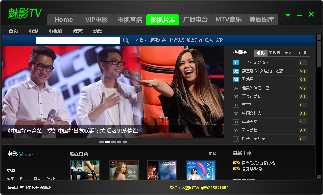The height and width of the screenshot is (195, 323).
Task: Click the main carousel banner image
Action: [x=113, y=92]
